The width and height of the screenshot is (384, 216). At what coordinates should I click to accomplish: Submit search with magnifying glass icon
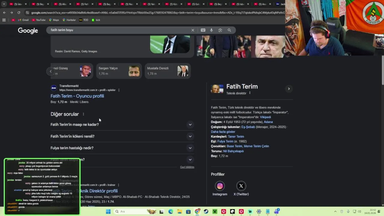tap(229, 30)
